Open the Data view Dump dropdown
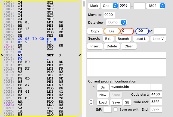 tap(116, 22)
